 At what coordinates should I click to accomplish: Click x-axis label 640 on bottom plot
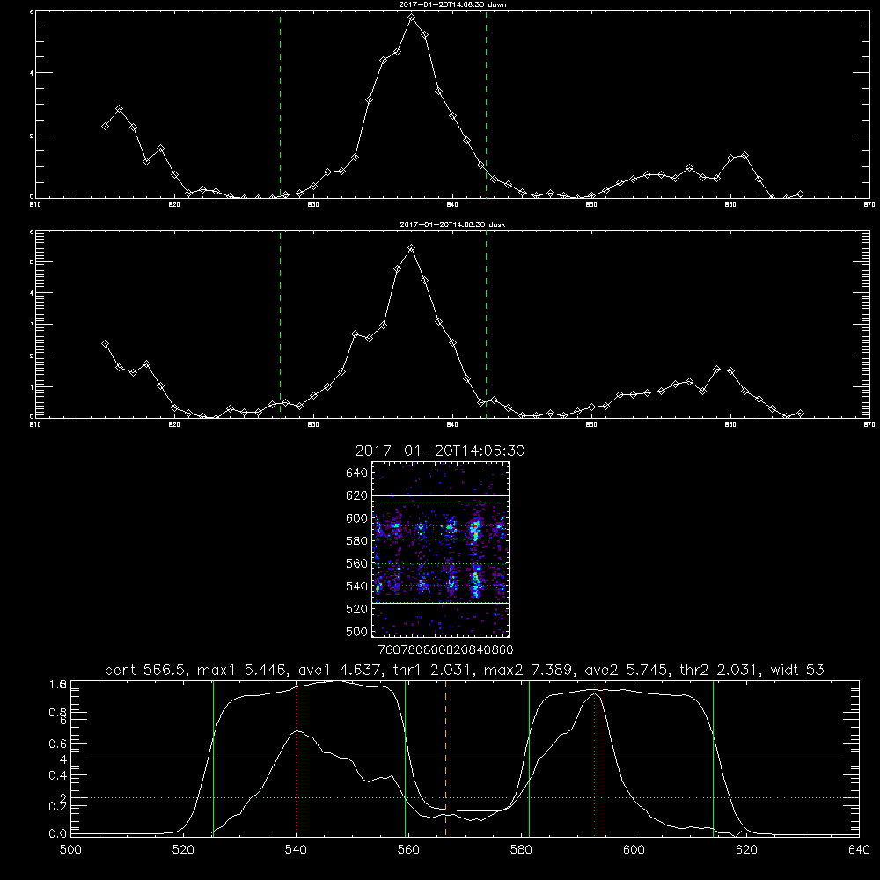coord(859,849)
